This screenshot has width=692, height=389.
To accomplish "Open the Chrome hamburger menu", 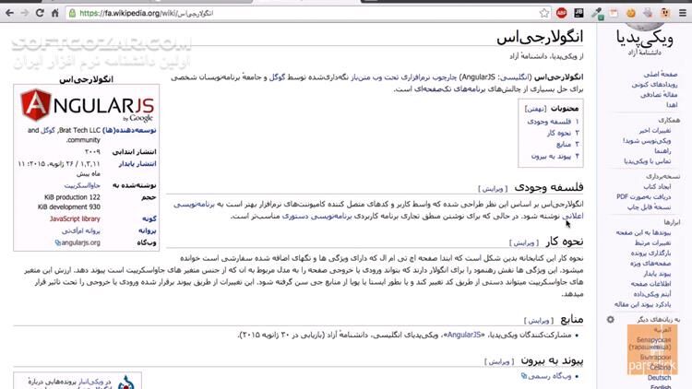I will pyautogui.click(x=682, y=13).
